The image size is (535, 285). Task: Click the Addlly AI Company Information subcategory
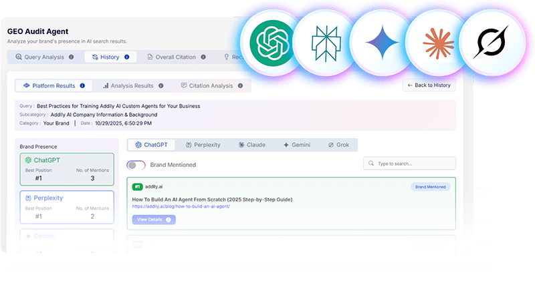tap(104, 115)
